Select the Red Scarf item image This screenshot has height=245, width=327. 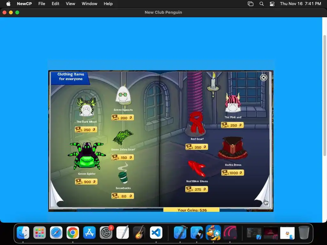point(196,123)
